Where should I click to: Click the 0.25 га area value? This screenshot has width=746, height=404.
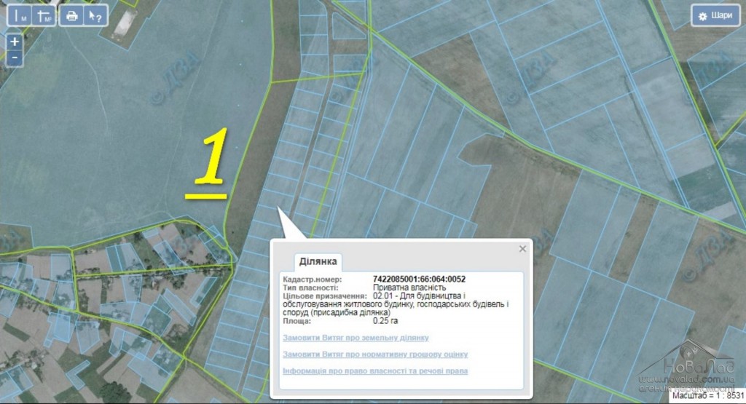coord(385,320)
